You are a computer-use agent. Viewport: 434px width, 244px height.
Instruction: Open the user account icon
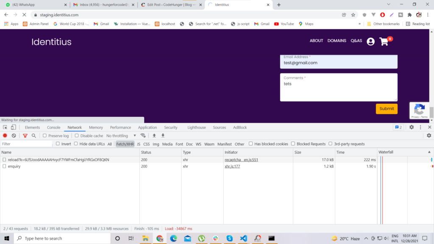[x=370, y=42]
